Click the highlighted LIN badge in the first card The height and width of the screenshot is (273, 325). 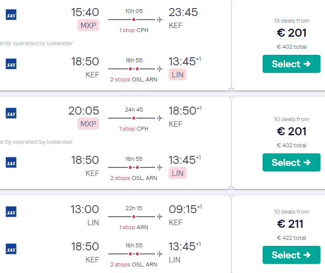(178, 74)
